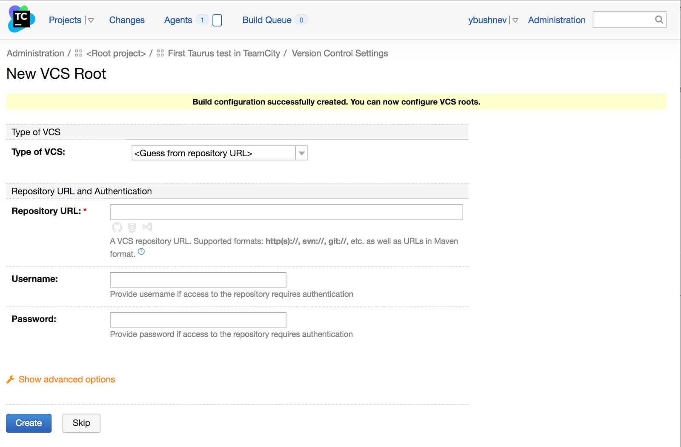681x447 pixels.
Task: Click the search magnifier icon
Action: pyautogui.click(x=659, y=20)
